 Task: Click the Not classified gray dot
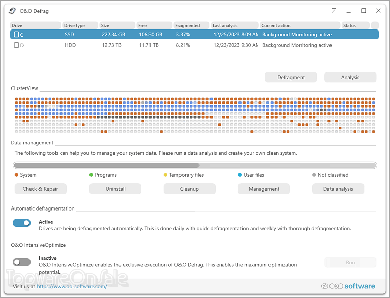click(x=314, y=175)
